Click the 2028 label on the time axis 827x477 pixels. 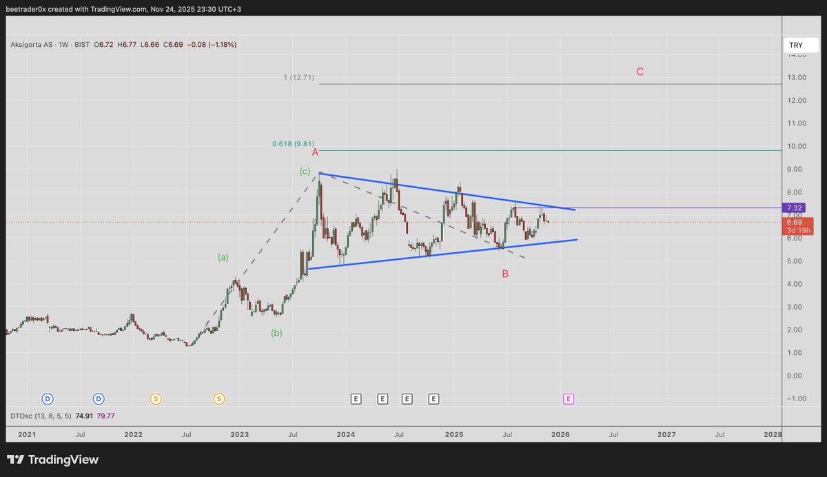coord(773,434)
